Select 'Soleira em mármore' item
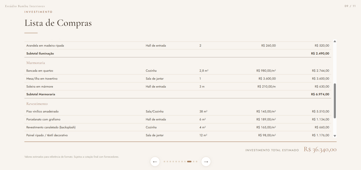Image resolution: width=361 pixels, height=170 pixels. 40,86
